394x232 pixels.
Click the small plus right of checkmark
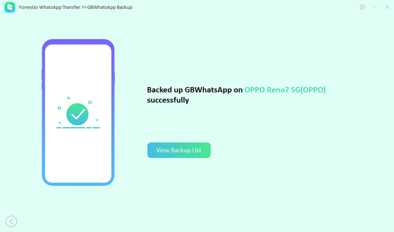pyautogui.click(x=97, y=120)
